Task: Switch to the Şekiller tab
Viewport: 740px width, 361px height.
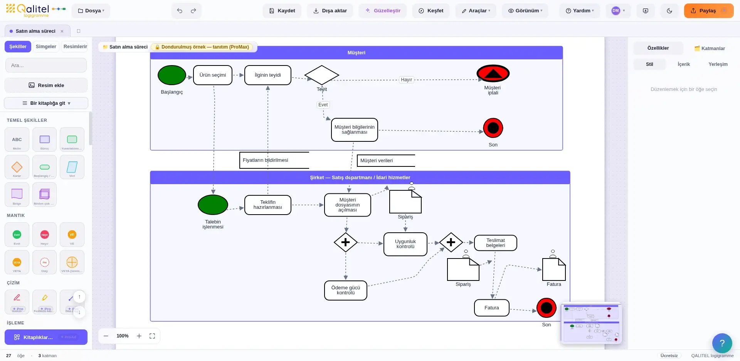Action: 18,47
